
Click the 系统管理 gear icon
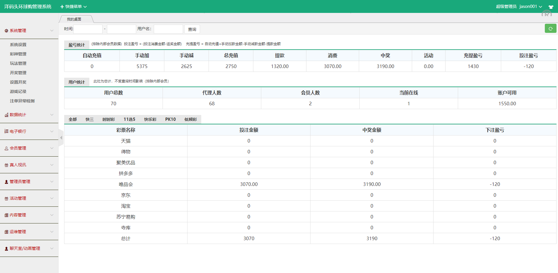pos(6,31)
